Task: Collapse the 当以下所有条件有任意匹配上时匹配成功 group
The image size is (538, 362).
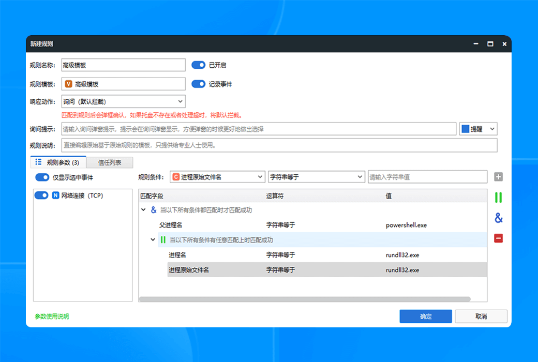Action: pos(153,239)
